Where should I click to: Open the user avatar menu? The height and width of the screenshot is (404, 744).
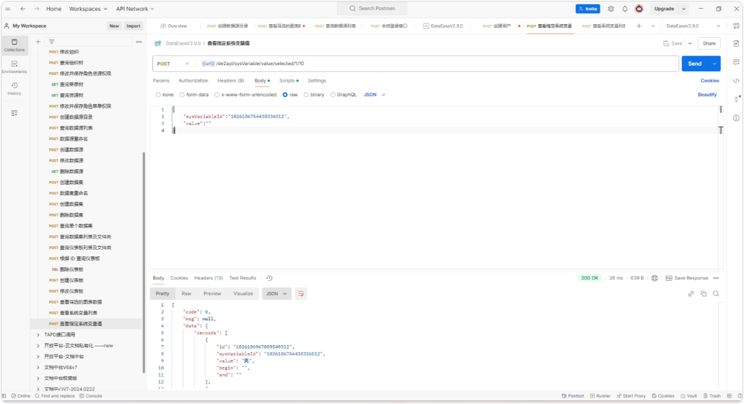tap(639, 9)
